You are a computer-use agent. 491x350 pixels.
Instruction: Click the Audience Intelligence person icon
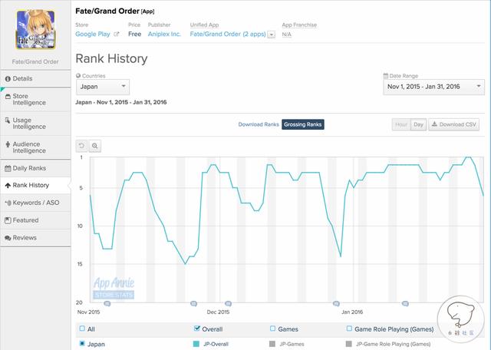click(x=8, y=144)
